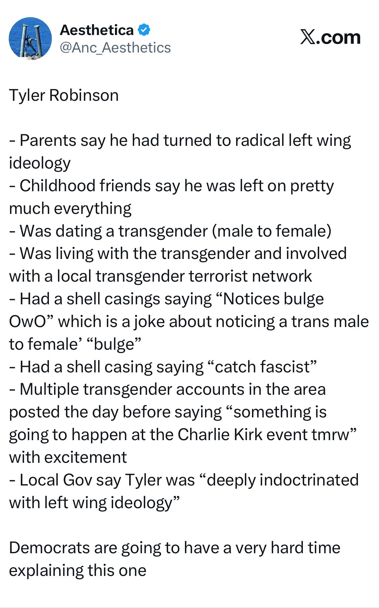
Task: Click the "Tyler Robinson" heading line
Action: coord(64,95)
